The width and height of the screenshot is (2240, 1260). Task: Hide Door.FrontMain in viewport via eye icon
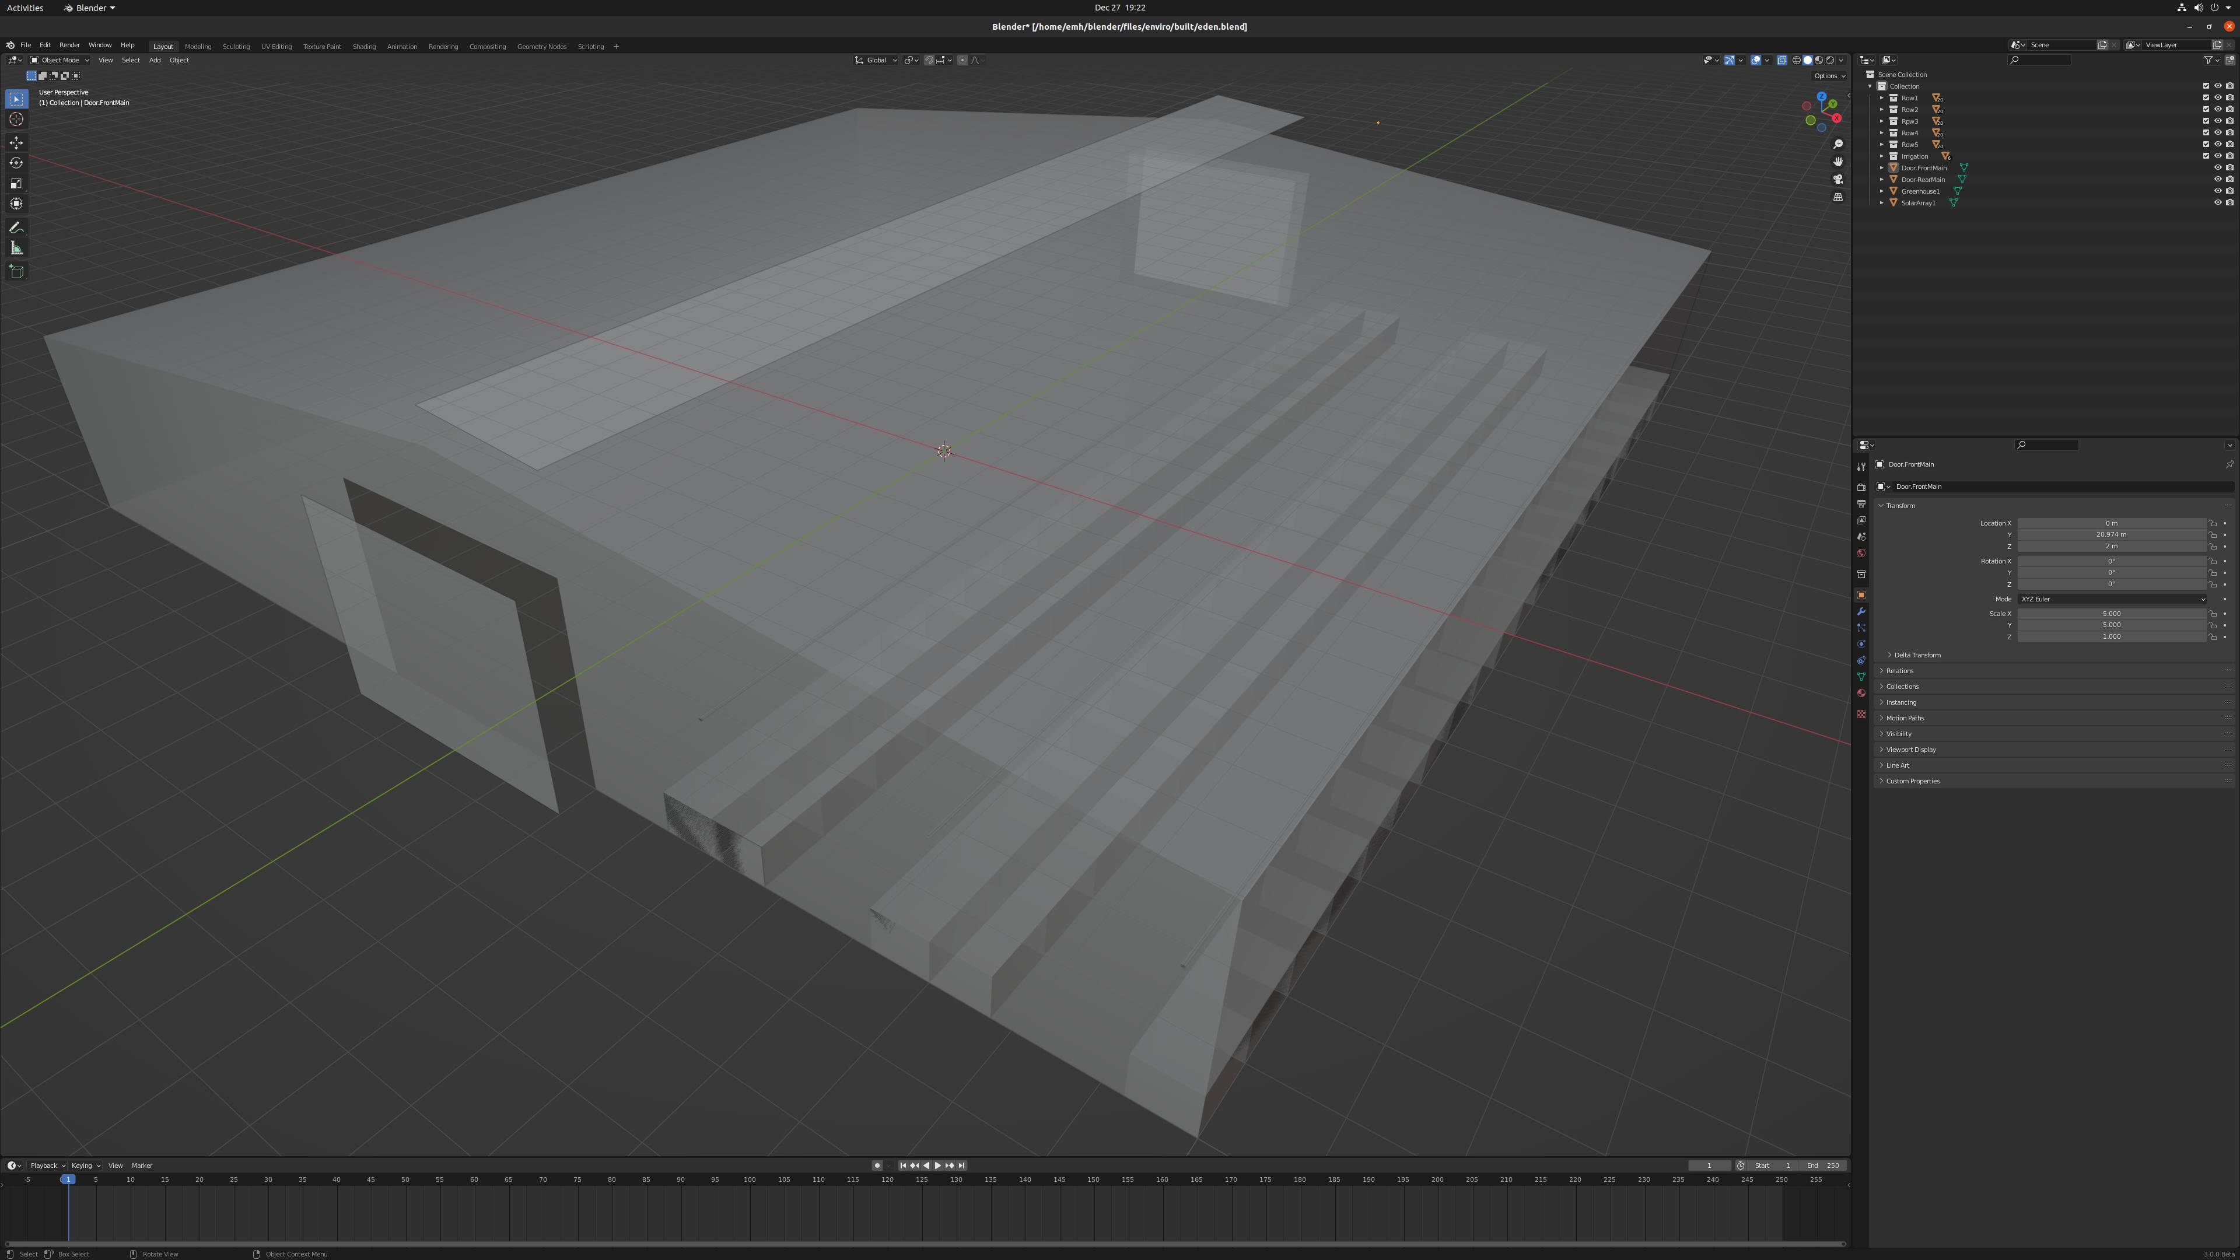click(x=2217, y=168)
